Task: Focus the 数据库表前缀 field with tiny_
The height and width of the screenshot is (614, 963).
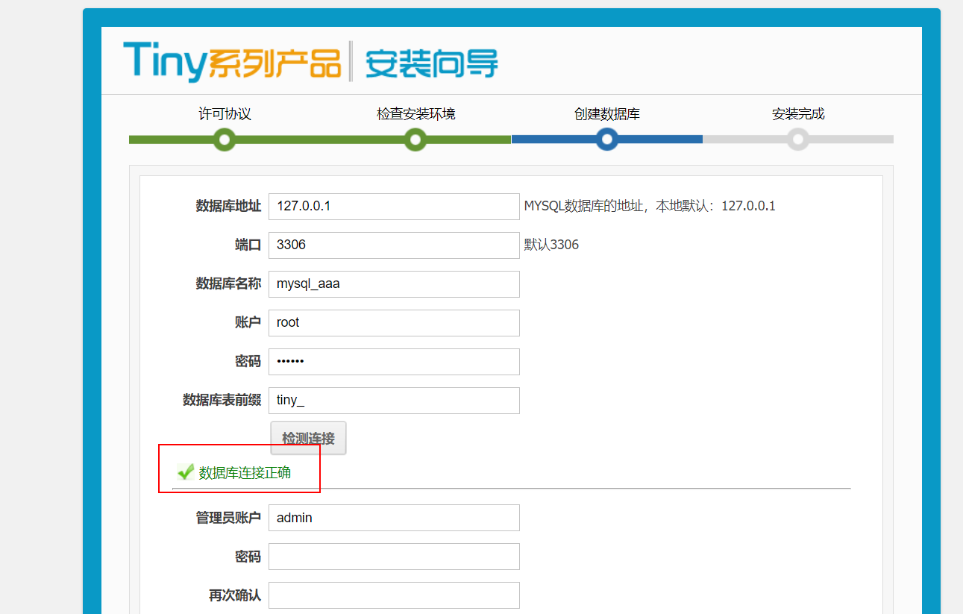Action: pos(394,401)
